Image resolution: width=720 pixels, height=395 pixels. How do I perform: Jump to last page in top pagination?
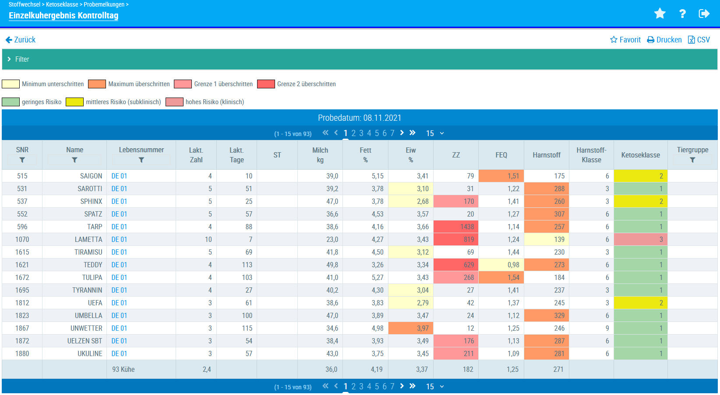pyautogui.click(x=412, y=133)
